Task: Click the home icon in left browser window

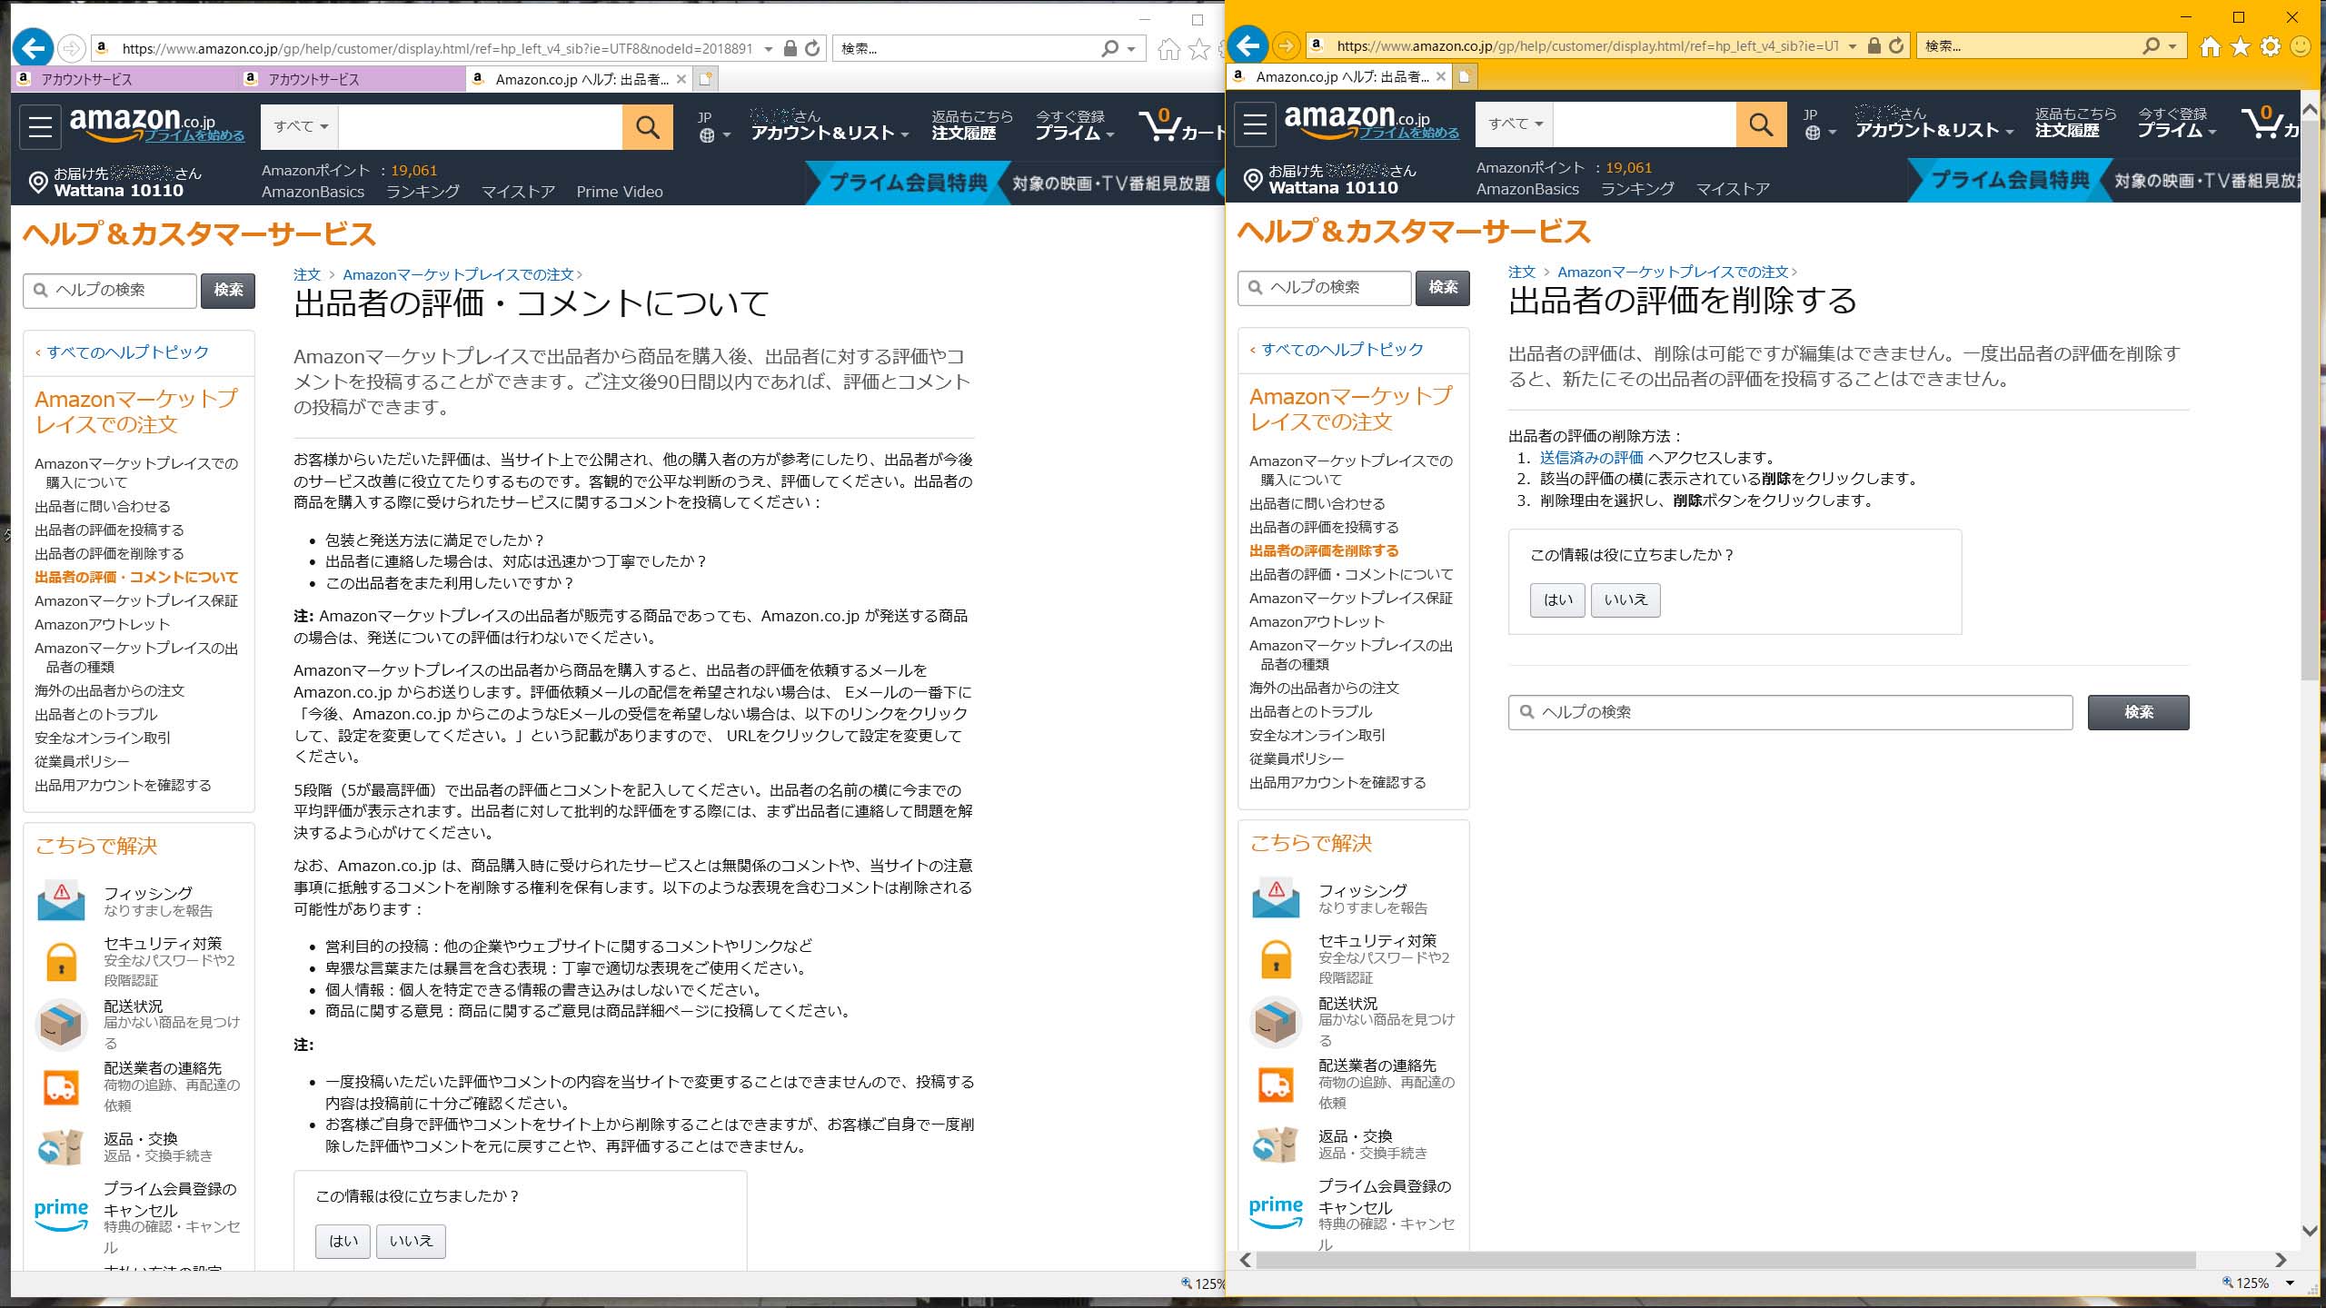Action: pos(1169,49)
